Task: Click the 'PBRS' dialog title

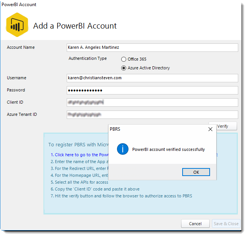Action: pos(115,129)
